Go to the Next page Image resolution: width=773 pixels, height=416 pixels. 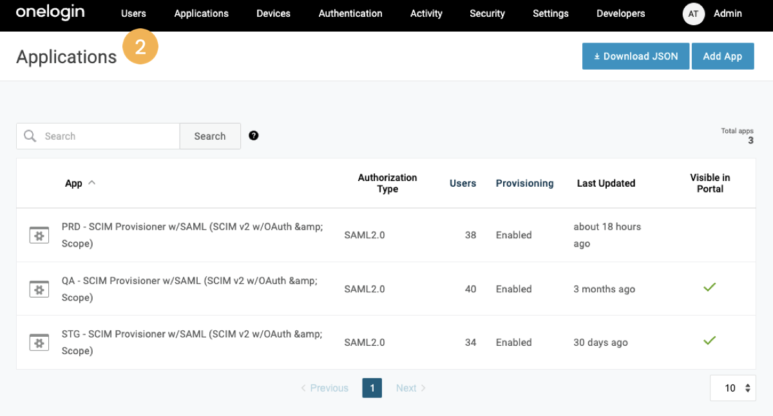coord(411,388)
